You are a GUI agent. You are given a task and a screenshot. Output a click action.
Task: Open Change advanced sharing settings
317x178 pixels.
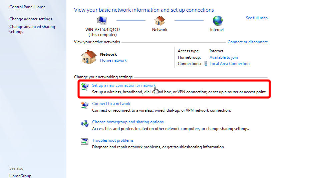pyautogui.click(x=32, y=29)
